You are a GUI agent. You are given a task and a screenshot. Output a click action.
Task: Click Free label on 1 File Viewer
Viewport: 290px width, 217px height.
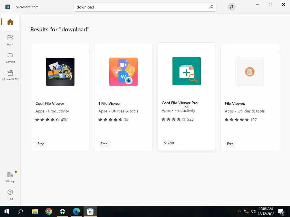(x=104, y=144)
